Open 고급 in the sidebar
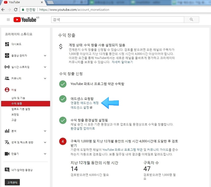211x187 pixels. [14, 120]
